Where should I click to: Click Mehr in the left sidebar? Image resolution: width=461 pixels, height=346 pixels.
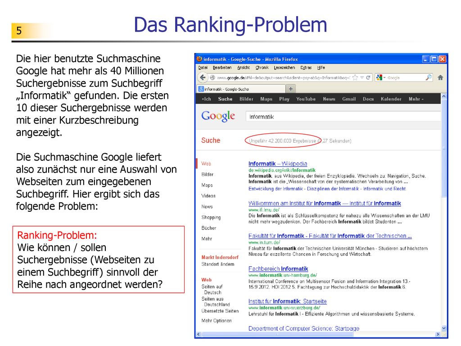207,239
